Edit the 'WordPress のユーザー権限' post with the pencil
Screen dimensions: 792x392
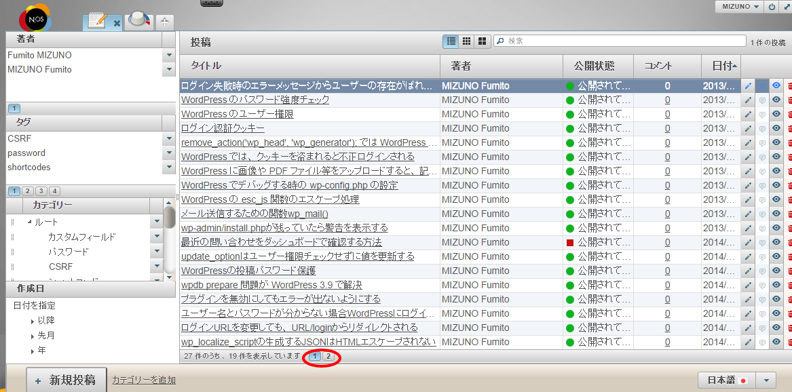pyautogui.click(x=748, y=115)
